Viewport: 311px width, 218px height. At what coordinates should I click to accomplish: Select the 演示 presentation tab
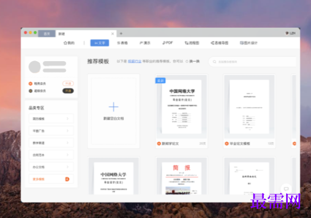coord(145,43)
